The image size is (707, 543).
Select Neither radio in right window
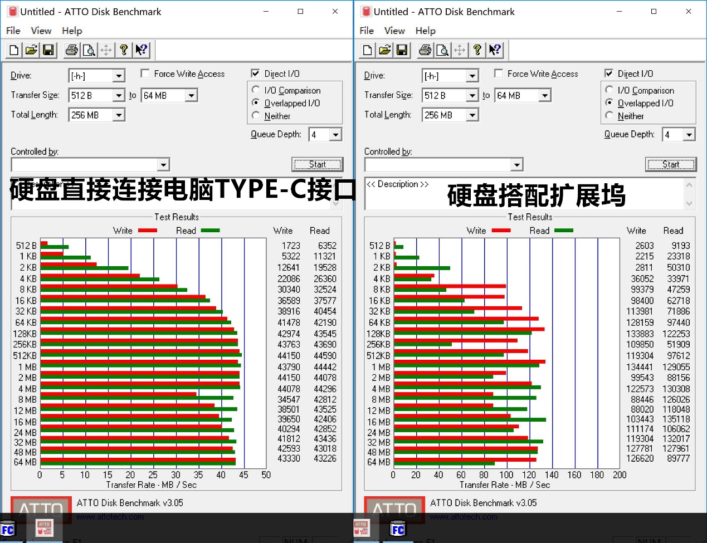(x=610, y=116)
